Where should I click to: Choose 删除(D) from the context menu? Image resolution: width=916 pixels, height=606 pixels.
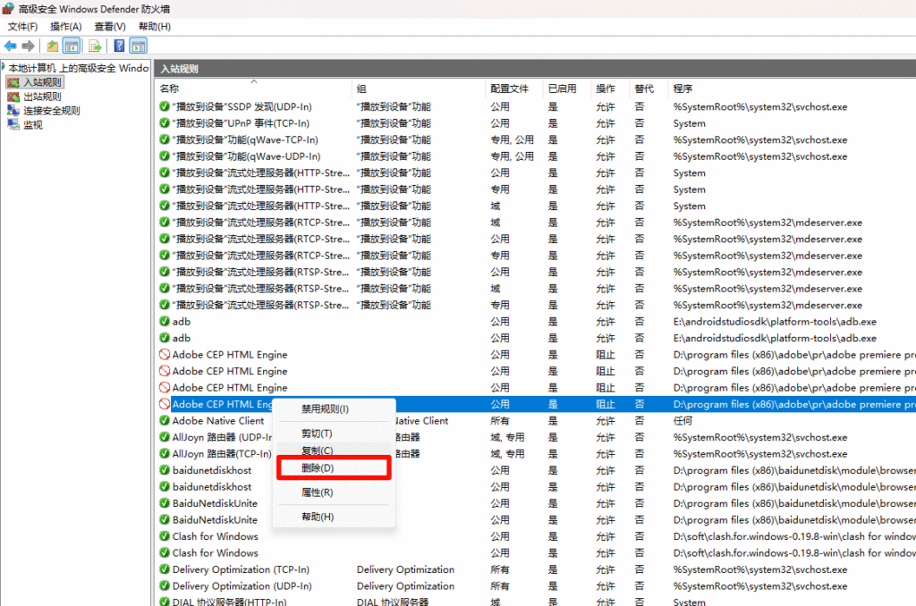(318, 467)
